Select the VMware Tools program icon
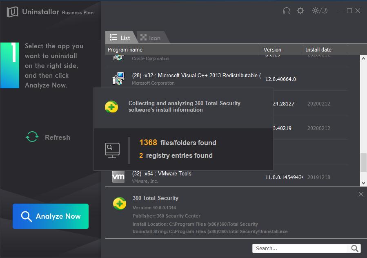This screenshot has width=367, height=258. pyautogui.click(x=118, y=177)
